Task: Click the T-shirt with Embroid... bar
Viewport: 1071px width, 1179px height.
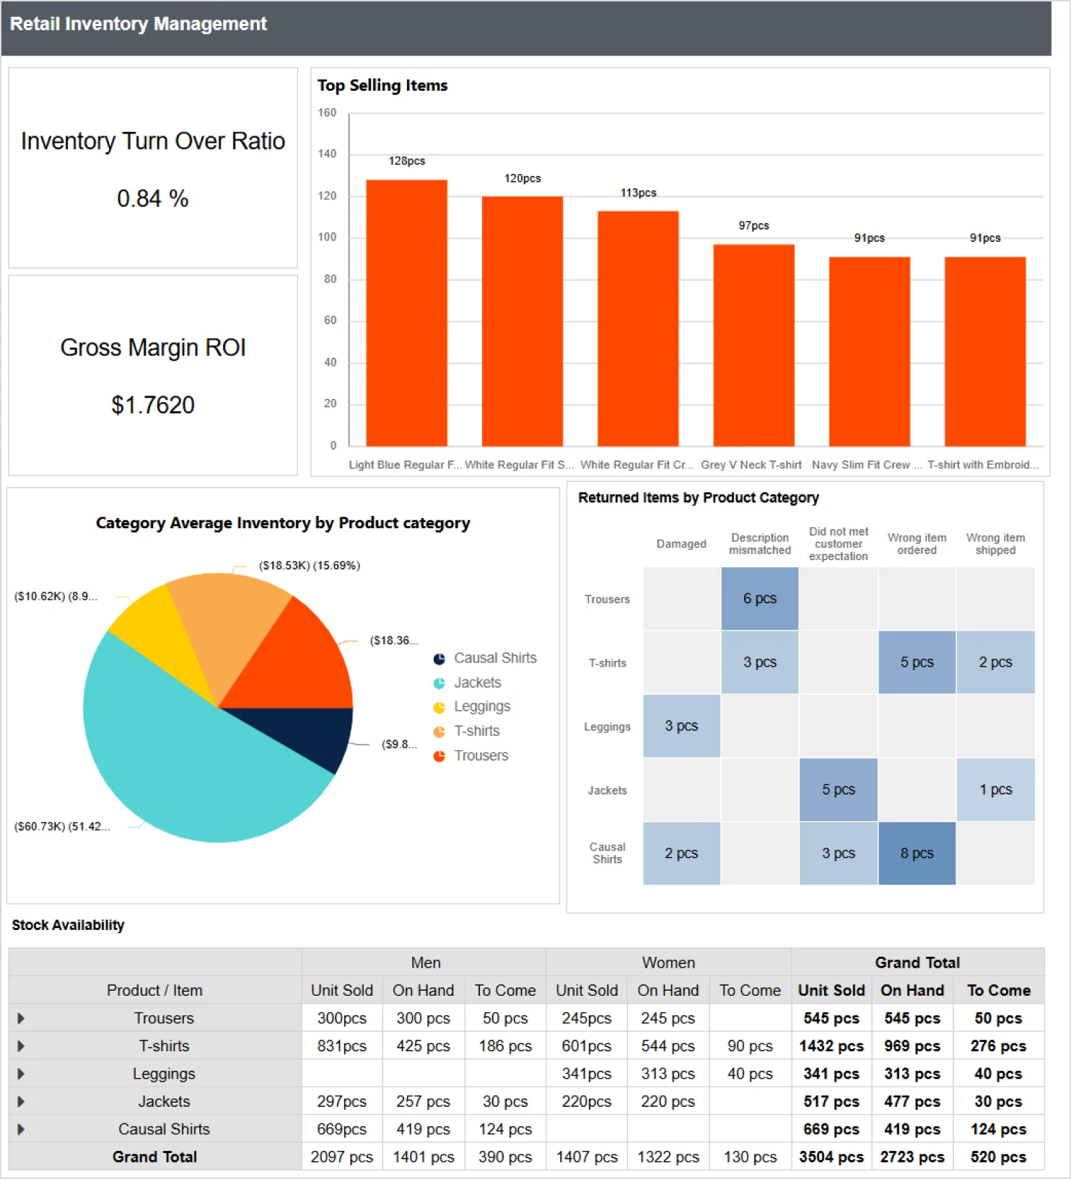Action: [x=985, y=351]
